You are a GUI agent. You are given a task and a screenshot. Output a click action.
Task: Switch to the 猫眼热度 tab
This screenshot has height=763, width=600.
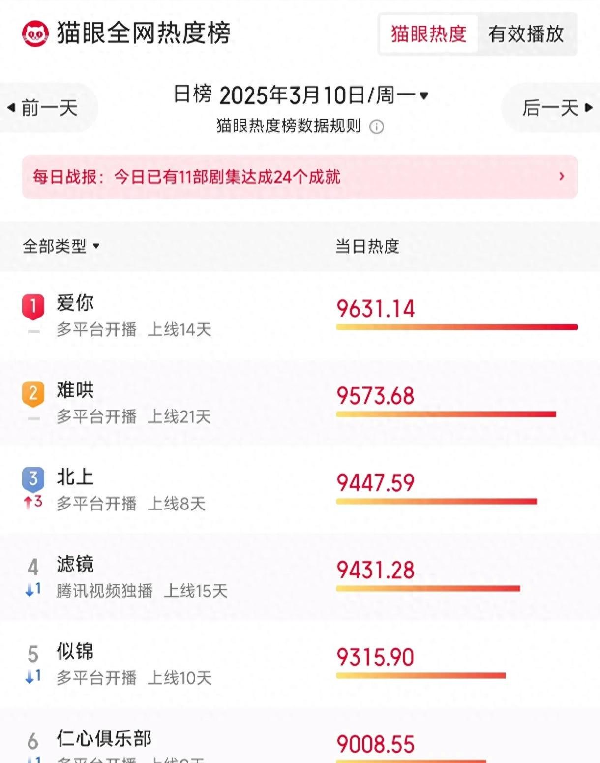tap(428, 34)
